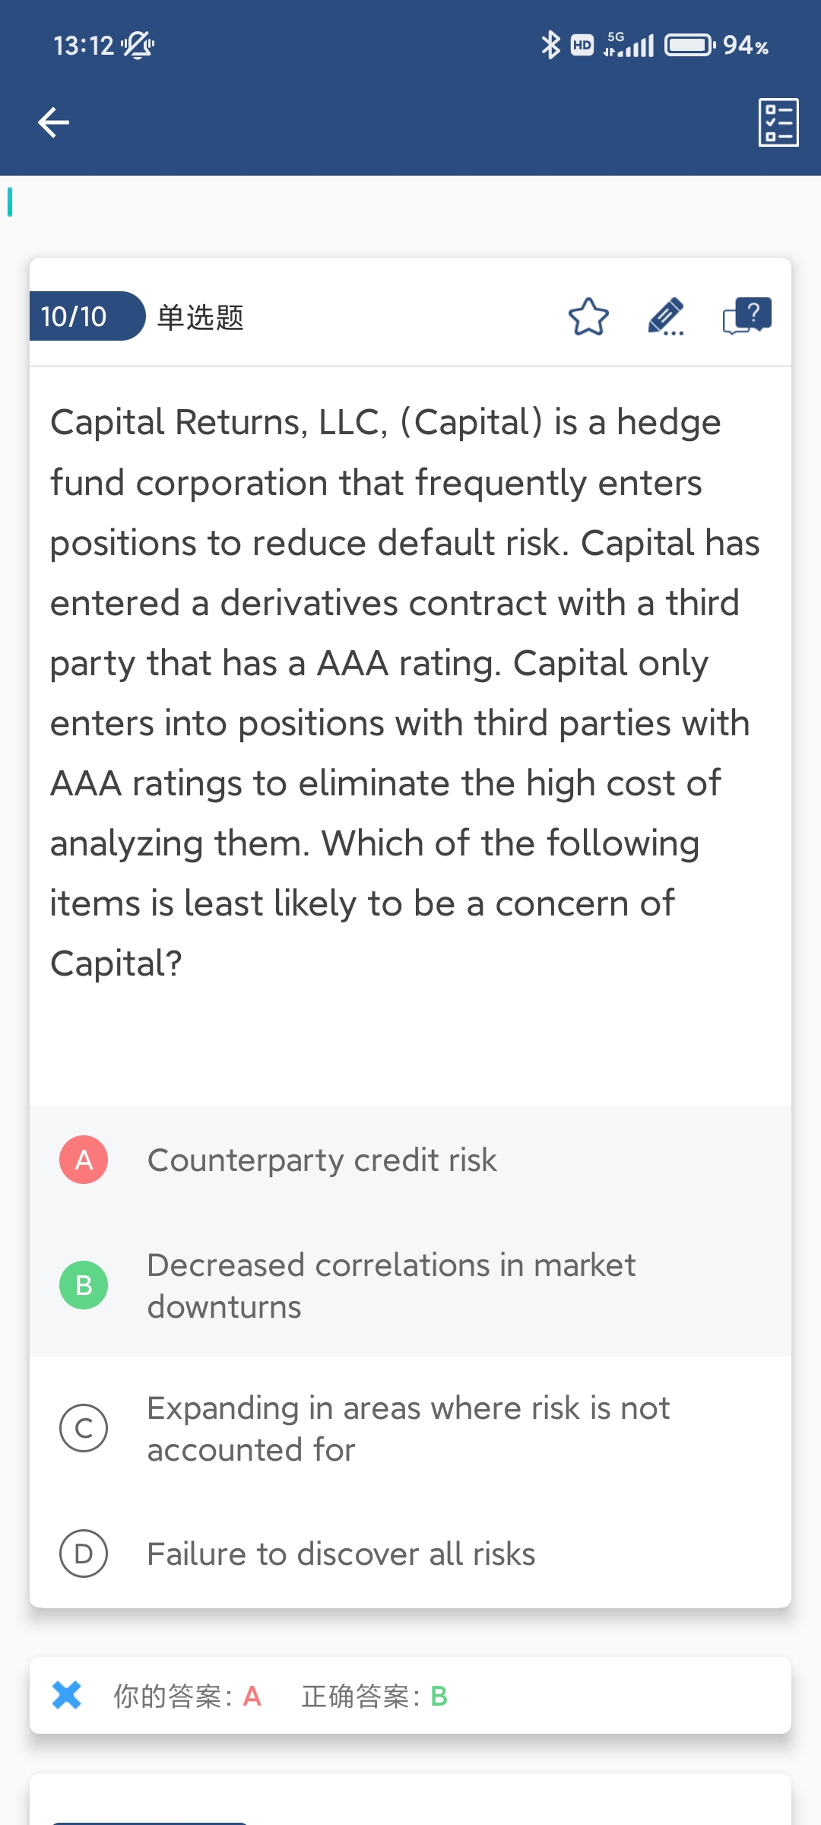Open the note pencil icon
Image resolution: width=821 pixels, height=1825 pixels.
666,317
